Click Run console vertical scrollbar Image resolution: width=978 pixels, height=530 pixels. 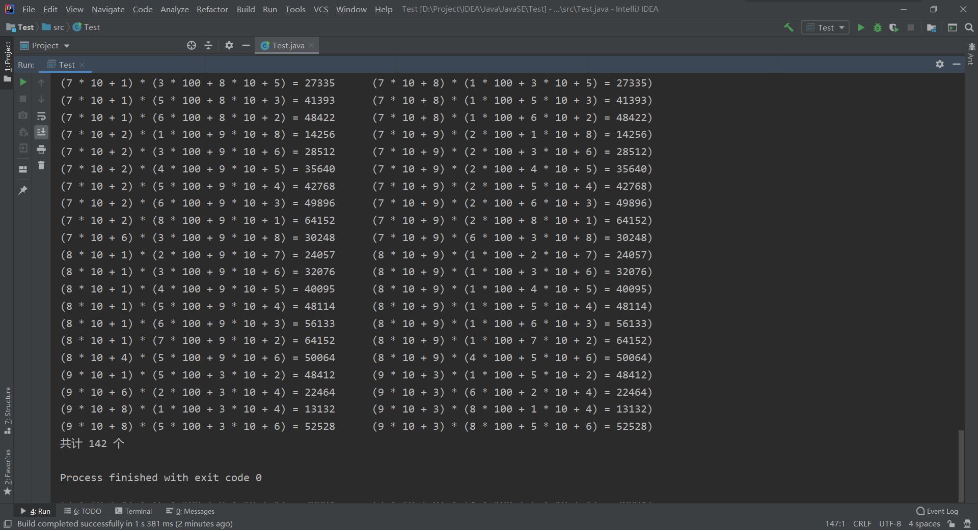pyautogui.click(x=961, y=465)
